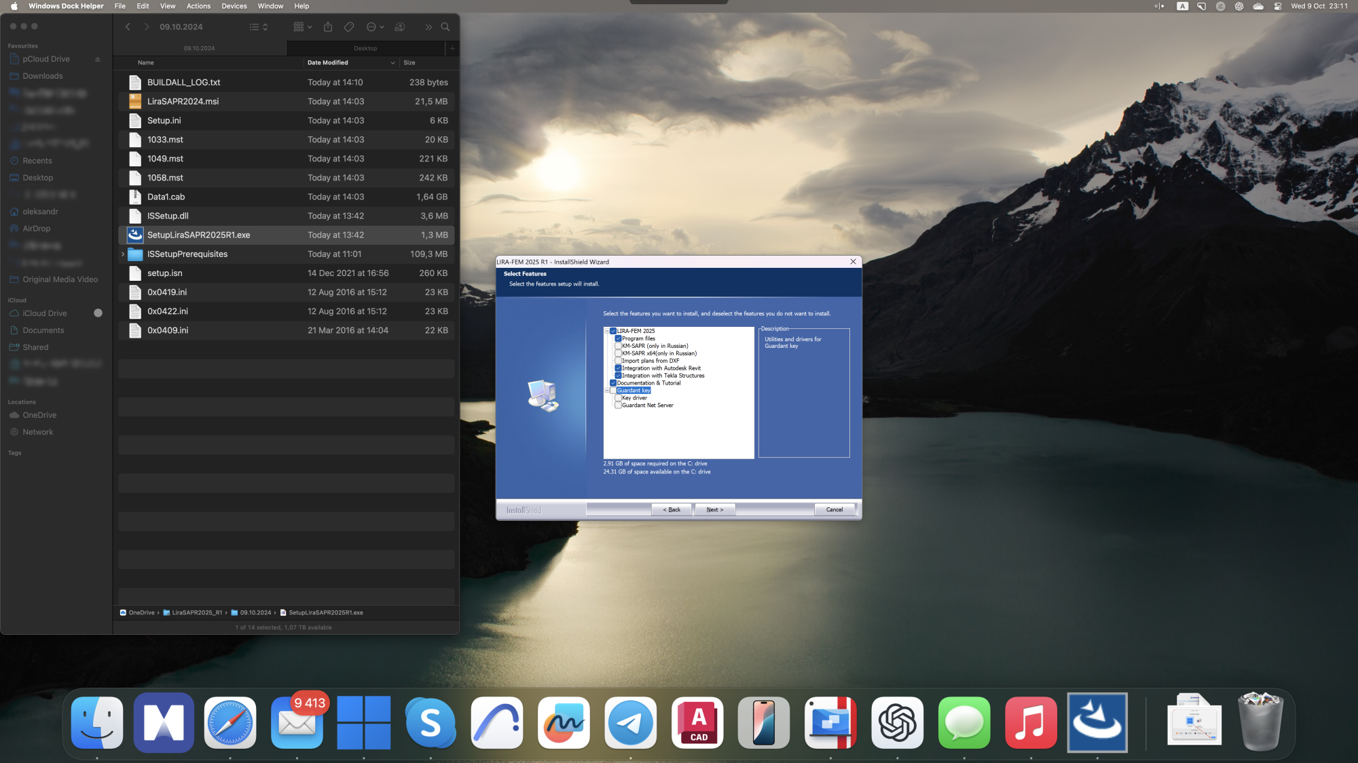
Task: Open Skype from the dock
Action: [x=430, y=723]
